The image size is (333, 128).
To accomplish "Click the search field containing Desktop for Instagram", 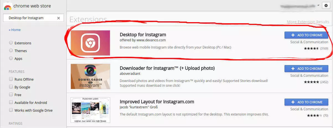I will click(x=30, y=18).
